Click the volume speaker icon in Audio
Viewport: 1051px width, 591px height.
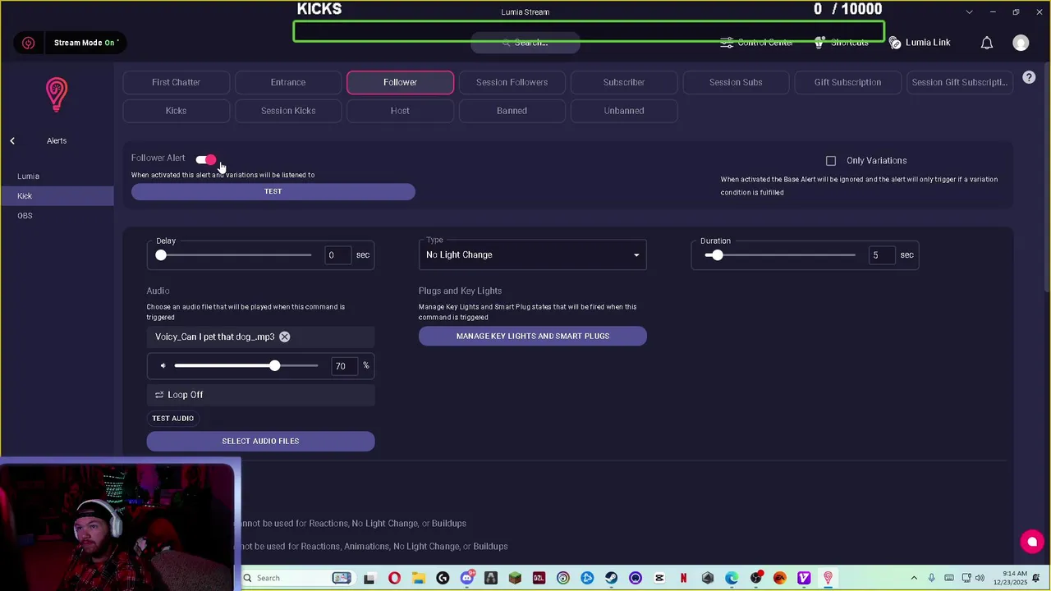coord(163,366)
